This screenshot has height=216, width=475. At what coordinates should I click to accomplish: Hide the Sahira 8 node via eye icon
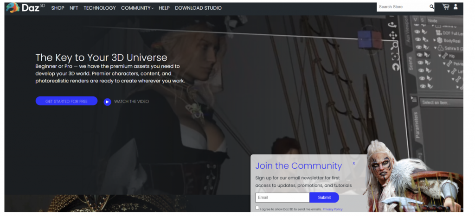tap(419, 47)
